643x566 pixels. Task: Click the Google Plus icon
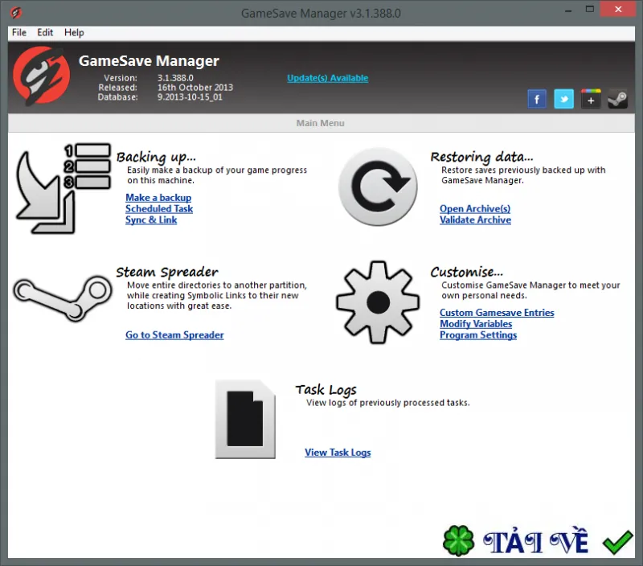[x=591, y=99]
